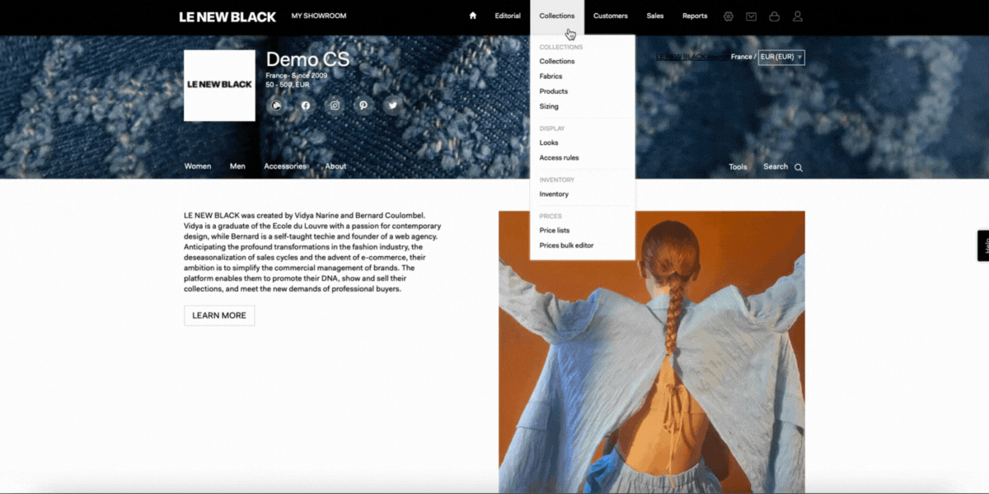Open the Sales menu
The width and height of the screenshot is (989, 494).
pyautogui.click(x=655, y=16)
